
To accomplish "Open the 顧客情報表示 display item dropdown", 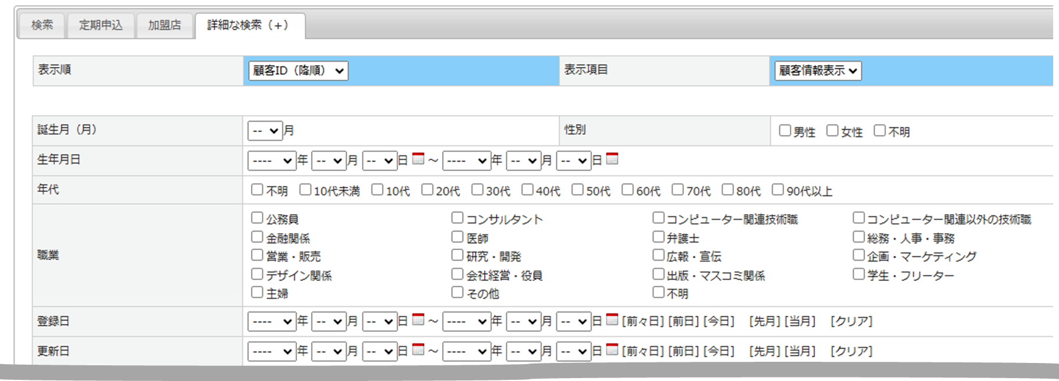I will pyautogui.click(x=817, y=71).
